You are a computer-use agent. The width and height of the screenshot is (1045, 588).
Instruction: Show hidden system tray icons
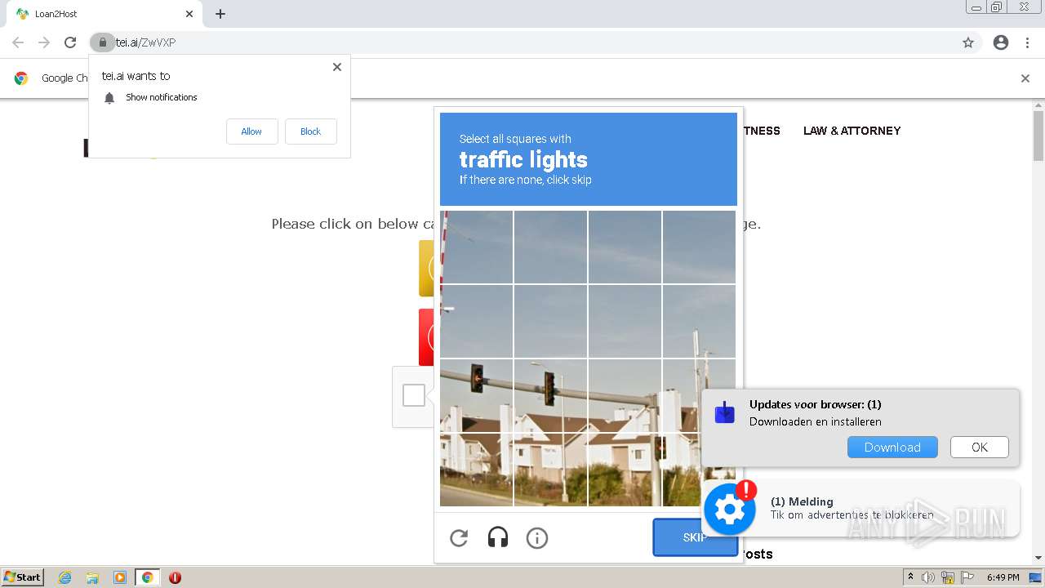point(910,577)
